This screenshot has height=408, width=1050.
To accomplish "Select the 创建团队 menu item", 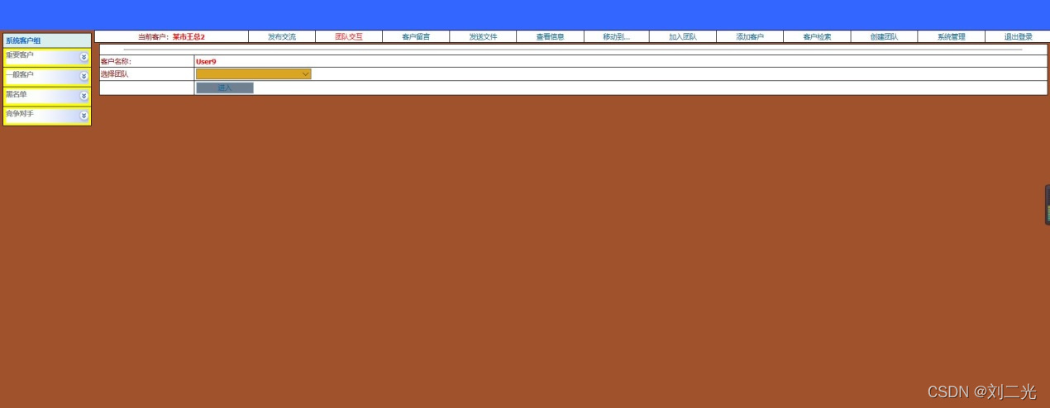I will [884, 37].
